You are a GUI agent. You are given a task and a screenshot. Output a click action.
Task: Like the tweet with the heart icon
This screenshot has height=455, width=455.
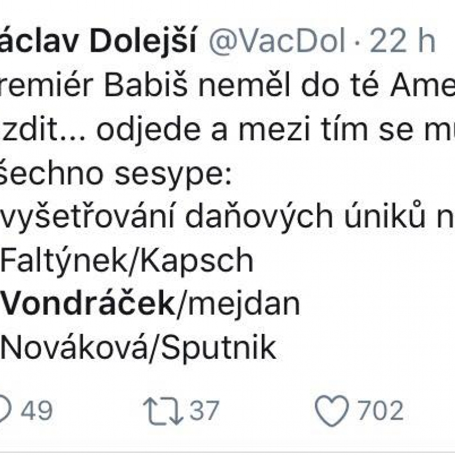[332, 411]
